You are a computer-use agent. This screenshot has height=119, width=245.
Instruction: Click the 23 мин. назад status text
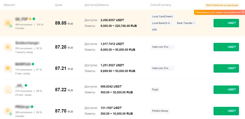[x=23, y=95]
